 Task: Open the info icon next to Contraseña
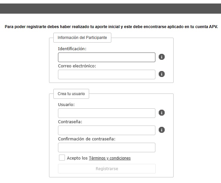(x=161, y=130)
